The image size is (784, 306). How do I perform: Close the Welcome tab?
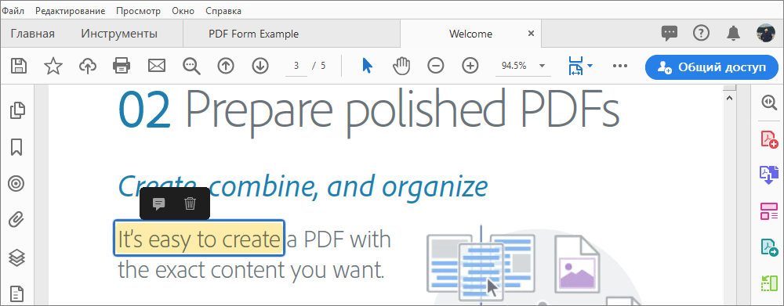coord(531,34)
